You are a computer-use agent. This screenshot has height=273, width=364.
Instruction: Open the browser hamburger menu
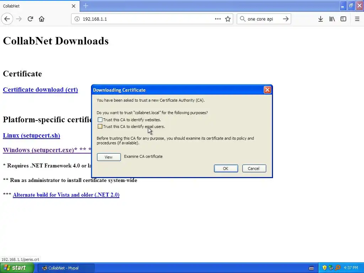357,19
